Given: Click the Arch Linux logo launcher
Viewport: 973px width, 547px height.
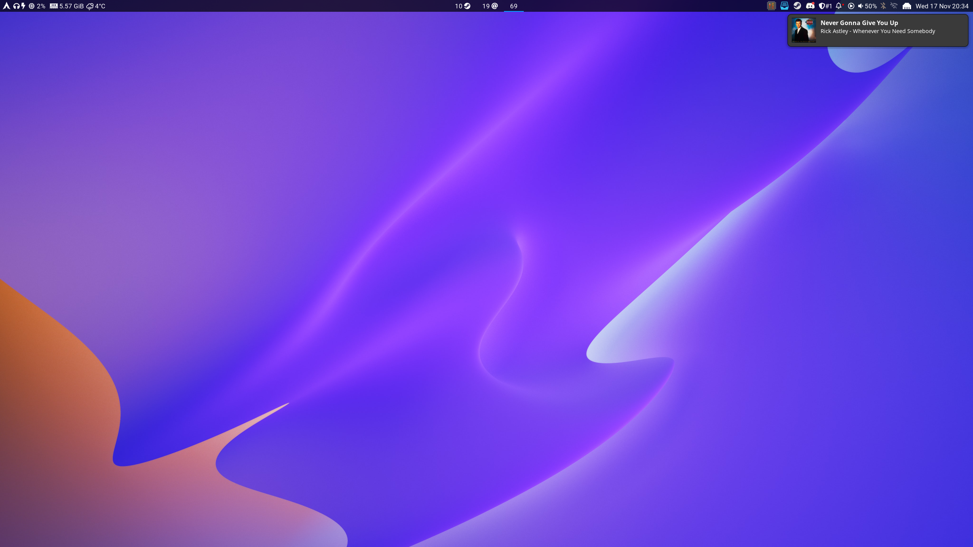Looking at the screenshot, I should 6,6.
